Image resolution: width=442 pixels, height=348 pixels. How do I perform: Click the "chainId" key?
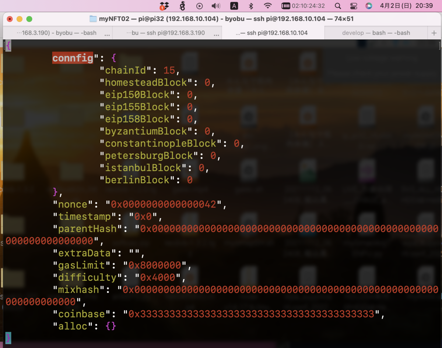click(x=126, y=70)
